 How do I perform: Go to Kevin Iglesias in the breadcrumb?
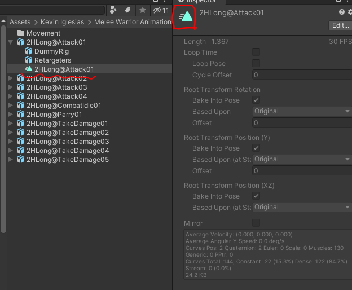coord(62,22)
